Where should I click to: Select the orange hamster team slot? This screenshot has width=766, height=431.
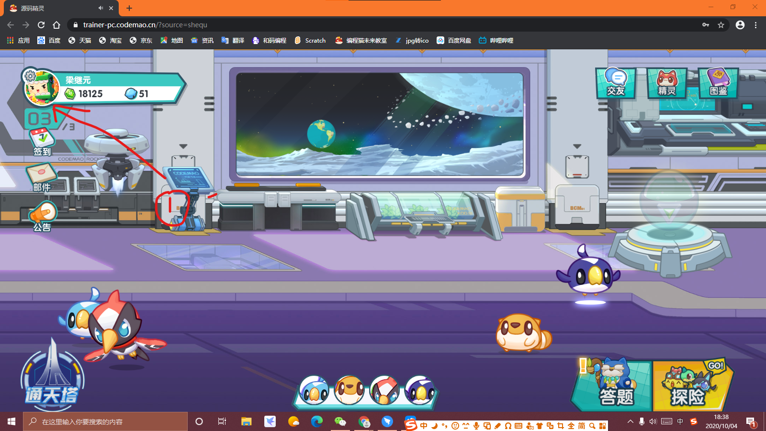[349, 390]
